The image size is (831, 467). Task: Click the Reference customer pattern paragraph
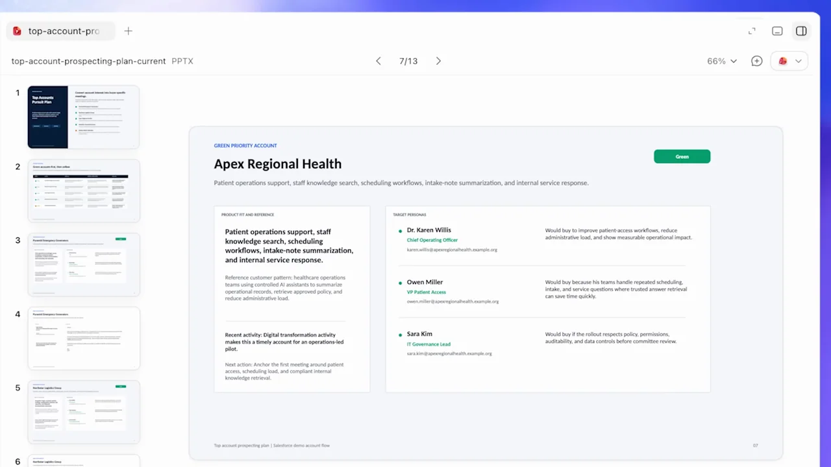tap(285, 288)
